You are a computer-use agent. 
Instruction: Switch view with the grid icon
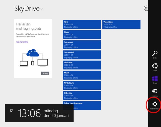(146, 8)
